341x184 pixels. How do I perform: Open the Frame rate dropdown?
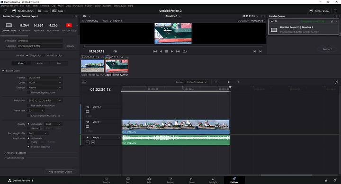point(36,110)
